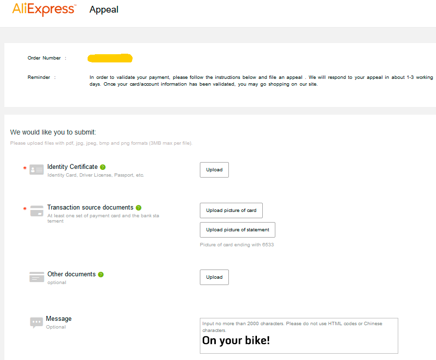436x360 pixels.
Task: Click the Other documents label
Action: (x=72, y=274)
